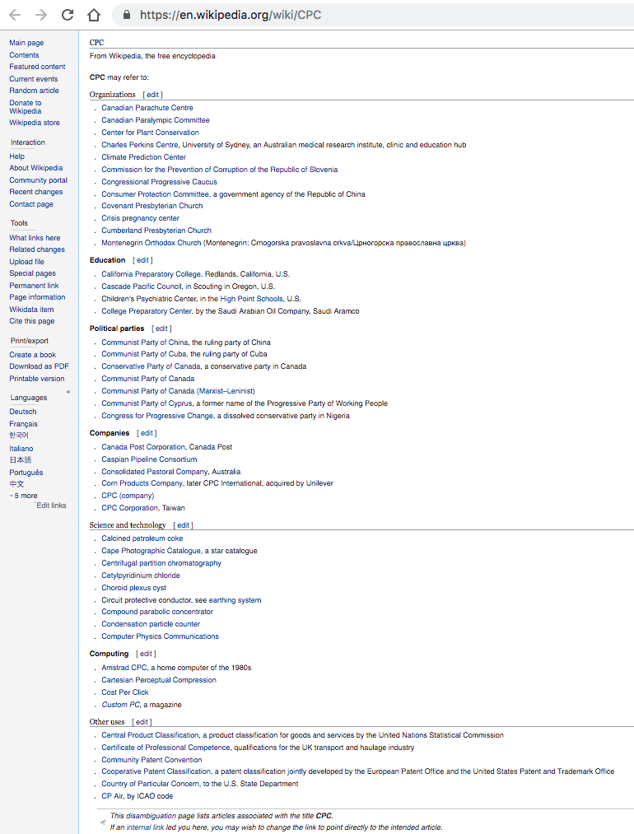Open Community portal link
This screenshot has height=834, width=634.
(39, 179)
